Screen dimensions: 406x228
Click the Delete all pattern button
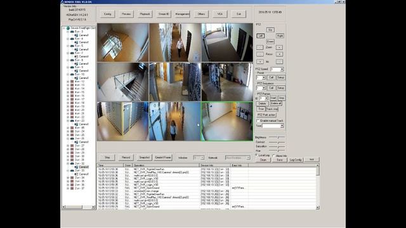click(276, 103)
